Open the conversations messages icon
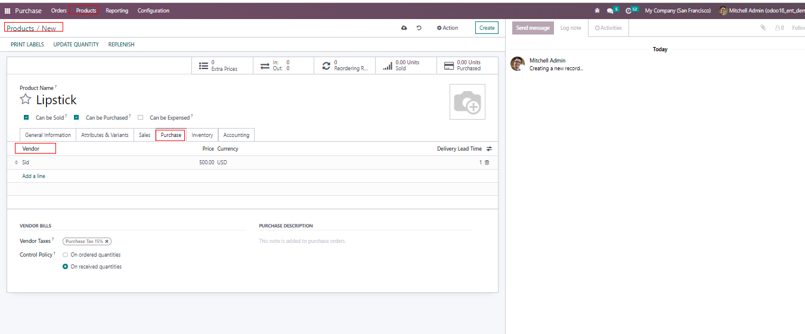 [x=610, y=11]
